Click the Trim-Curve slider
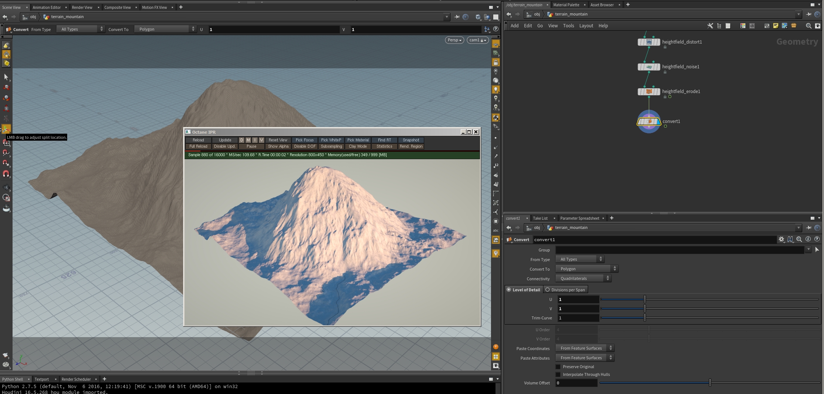The height and width of the screenshot is (394, 824). pyautogui.click(x=709, y=318)
